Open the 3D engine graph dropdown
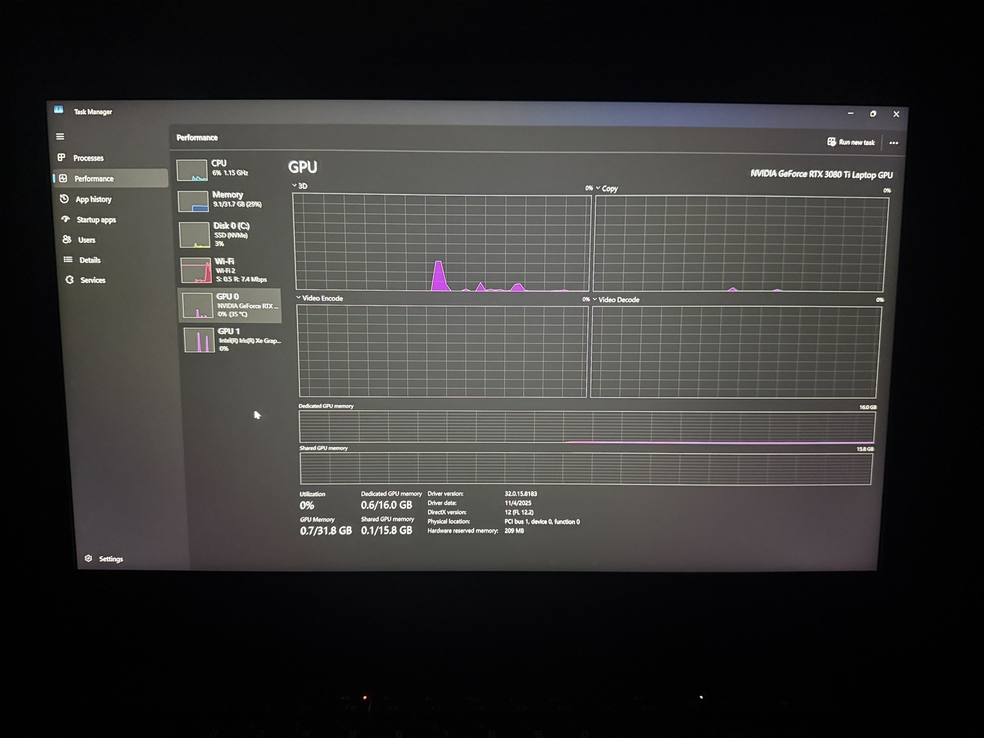 pyautogui.click(x=294, y=185)
